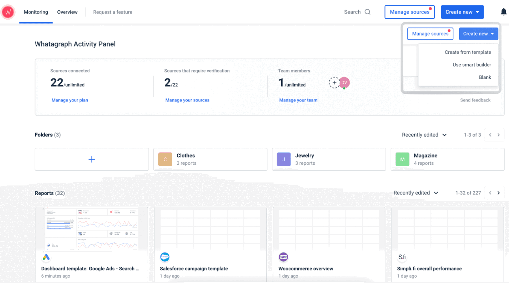
Task: Click Manage sources button in top bar
Action: 409,12
